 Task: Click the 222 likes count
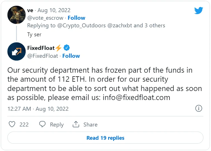24,125
